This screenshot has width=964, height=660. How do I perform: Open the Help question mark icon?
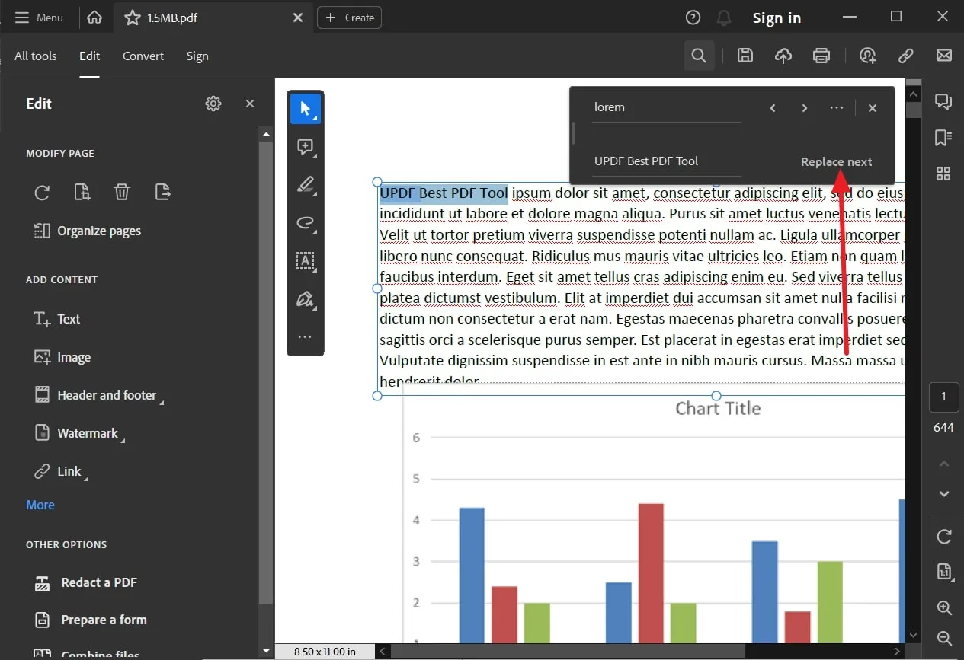point(693,18)
